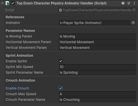Click the References header
This screenshot has height=106, width=138.
coord(15,17)
